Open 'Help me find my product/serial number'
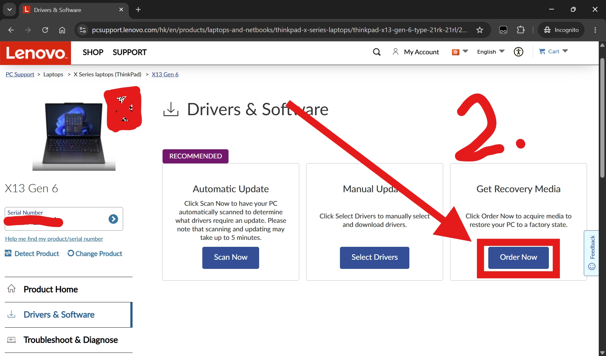This screenshot has width=606, height=356. coord(54,239)
